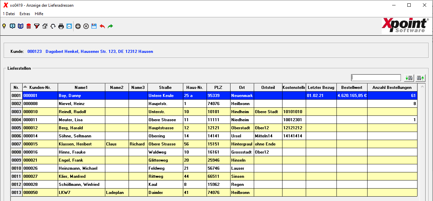Click the circled X delete icon
The image size is (433, 201).
point(86,26)
